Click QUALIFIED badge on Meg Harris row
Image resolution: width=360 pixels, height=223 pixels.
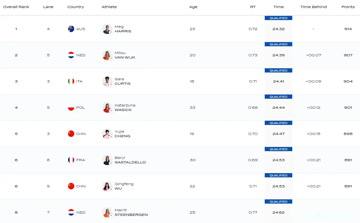point(278,18)
